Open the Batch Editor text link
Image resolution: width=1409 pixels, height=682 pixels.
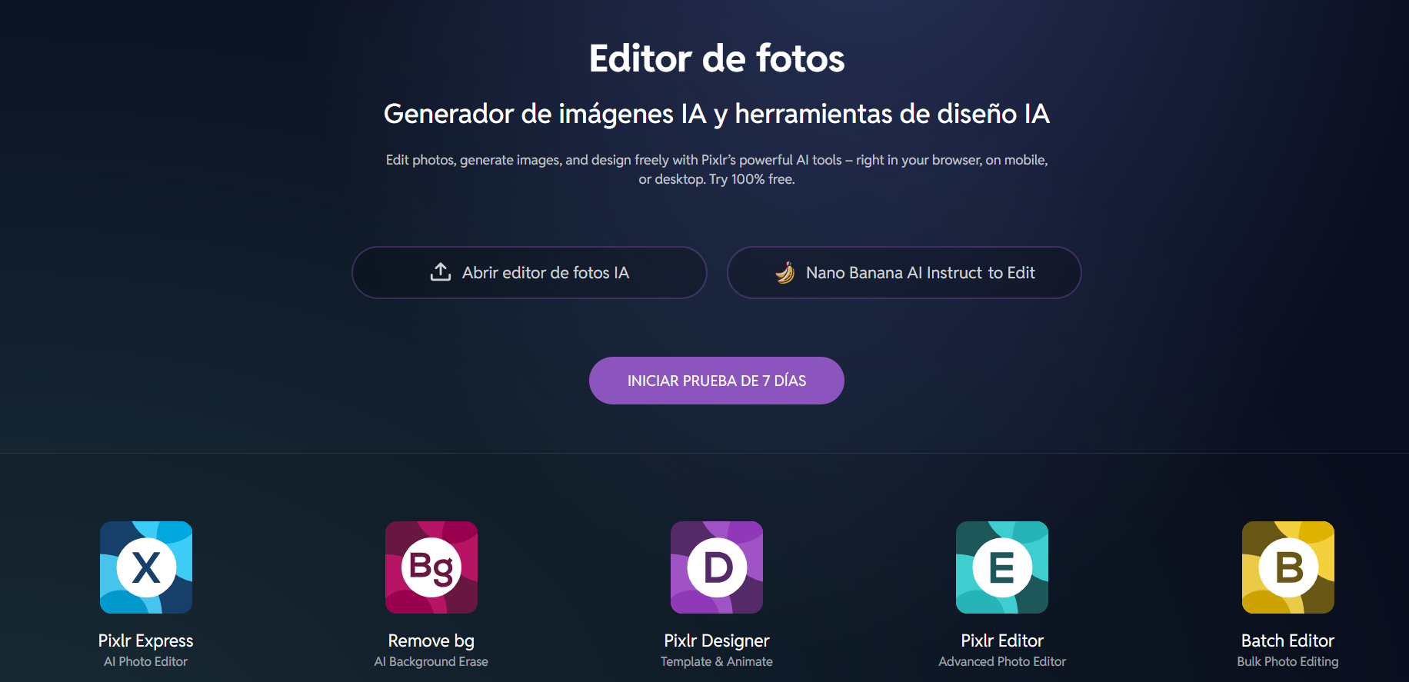point(1288,640)
